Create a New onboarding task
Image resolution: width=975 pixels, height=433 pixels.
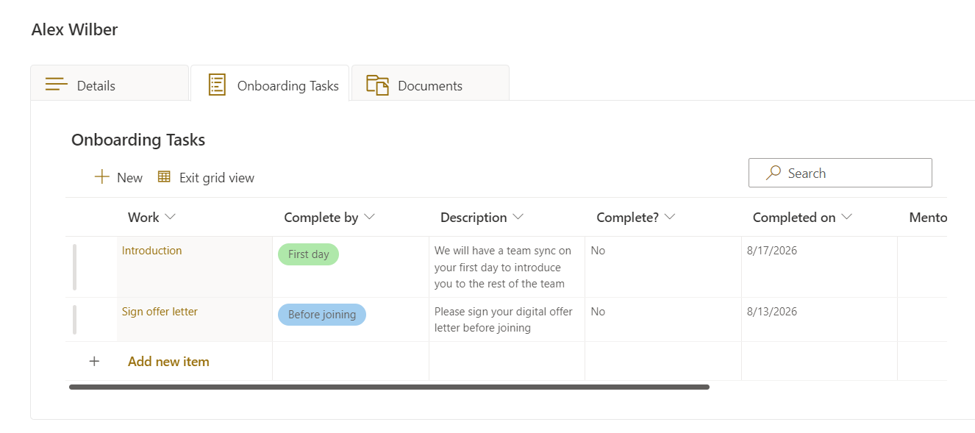[118, 177]
